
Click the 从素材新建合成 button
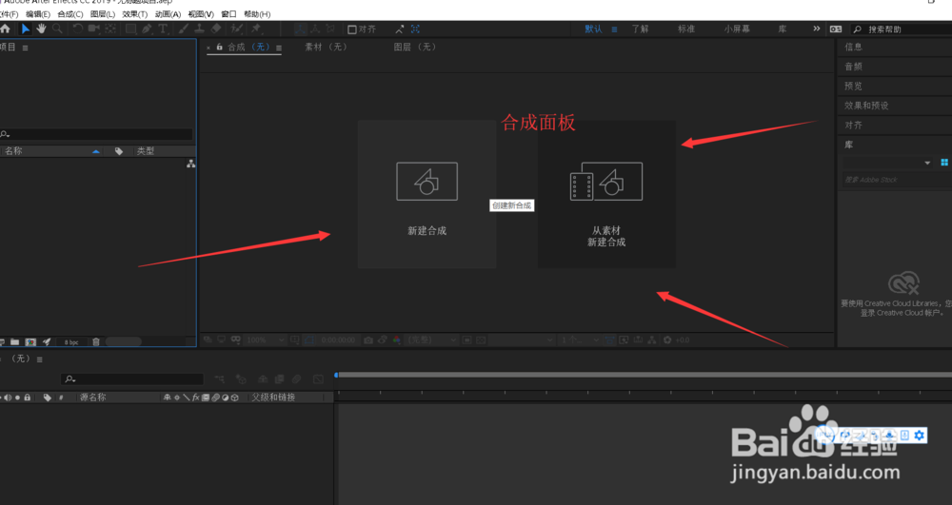pyautogui.click(x=606, y=194)
